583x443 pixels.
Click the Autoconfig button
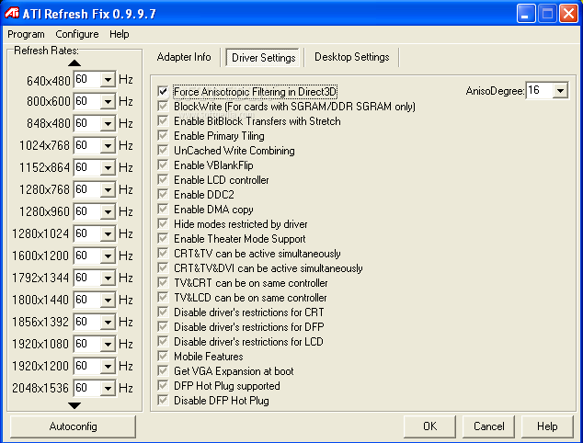pos(73,426)
